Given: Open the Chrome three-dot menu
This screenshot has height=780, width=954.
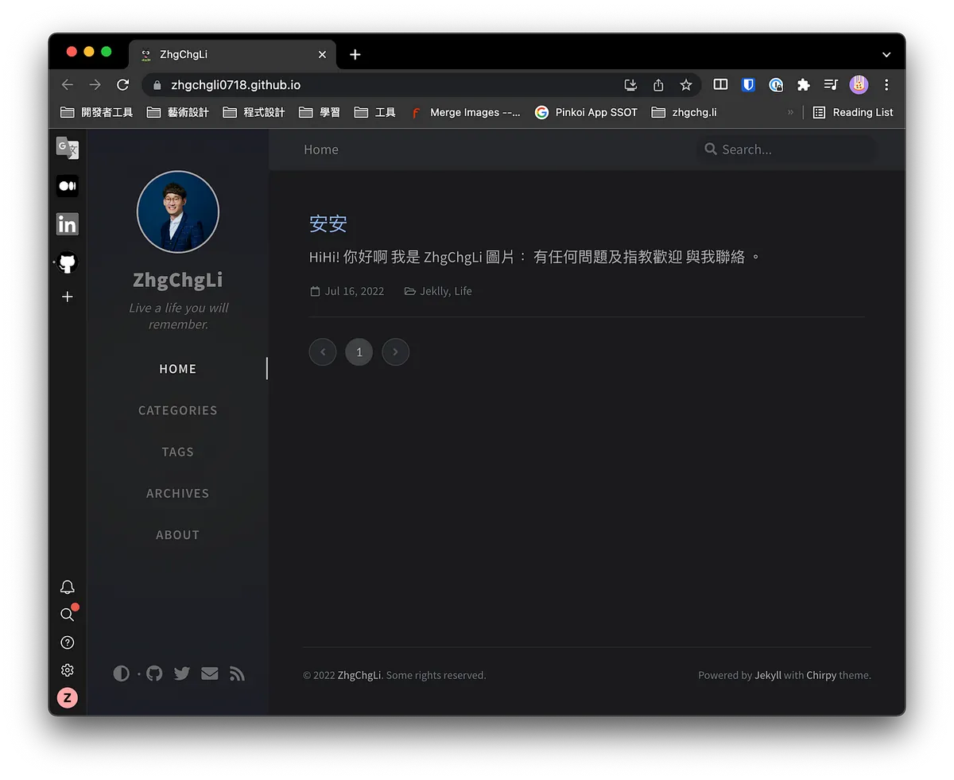Looking at the screenshot, I should click(886, 85).
